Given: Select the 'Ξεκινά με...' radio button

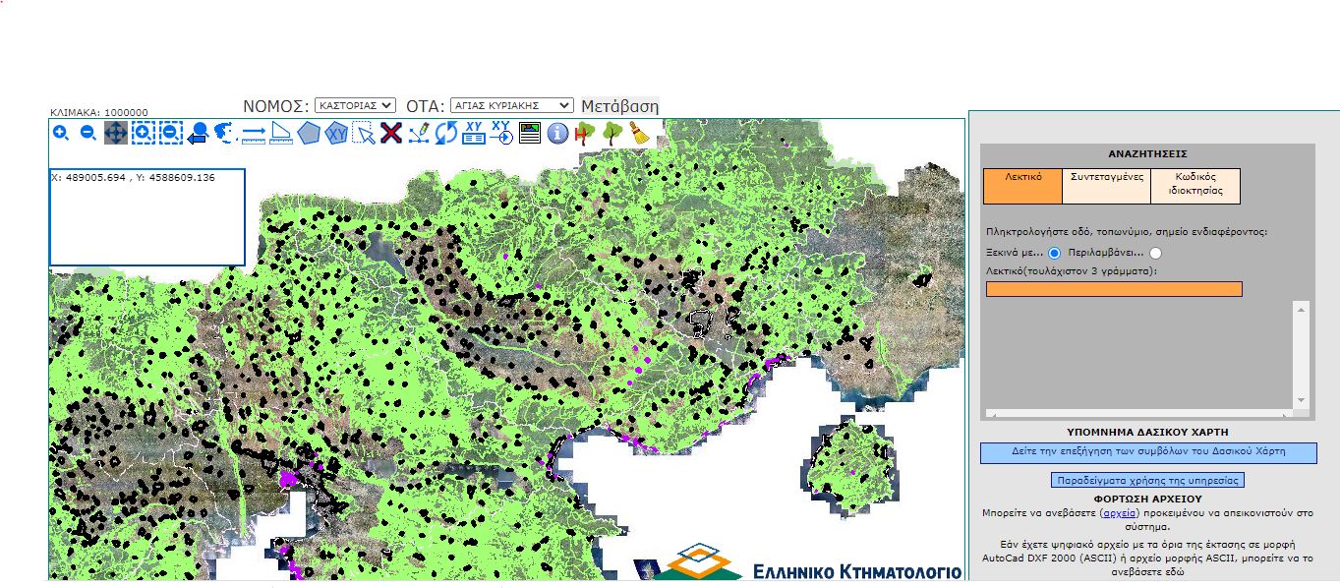Looking at the screenshot, I should (1055, 253).
